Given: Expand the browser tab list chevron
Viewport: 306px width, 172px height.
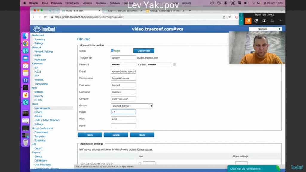Looking at the screenshot, I should tap(281, 11).
